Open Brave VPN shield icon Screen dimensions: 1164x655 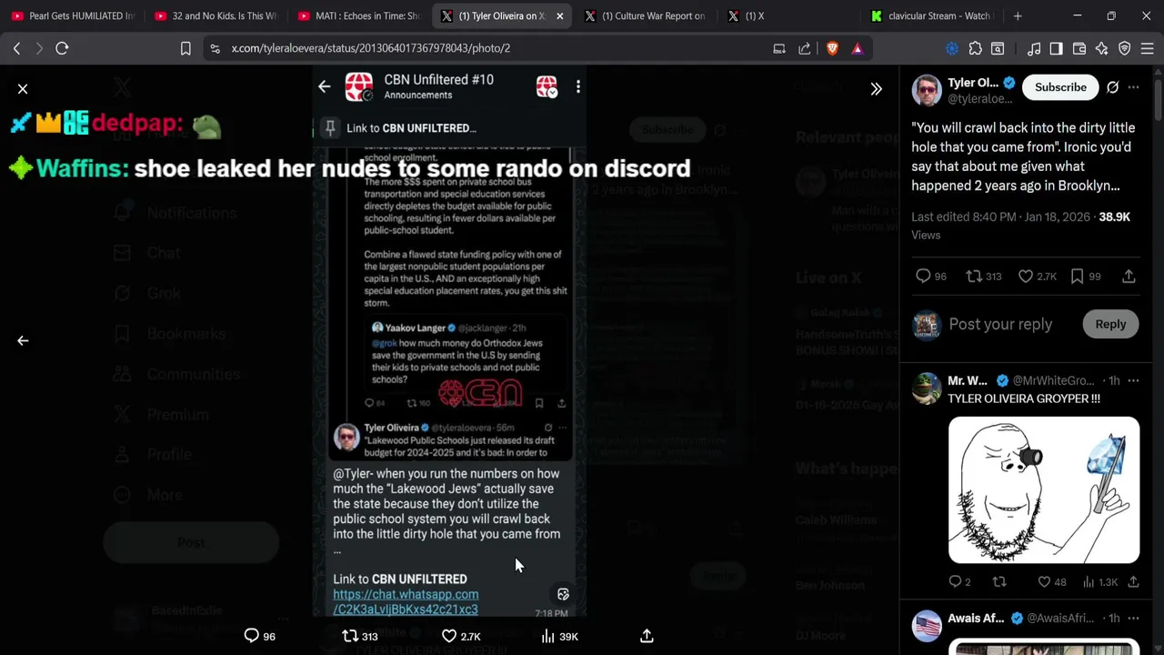pyautogui.click(x=1125, y=48)
